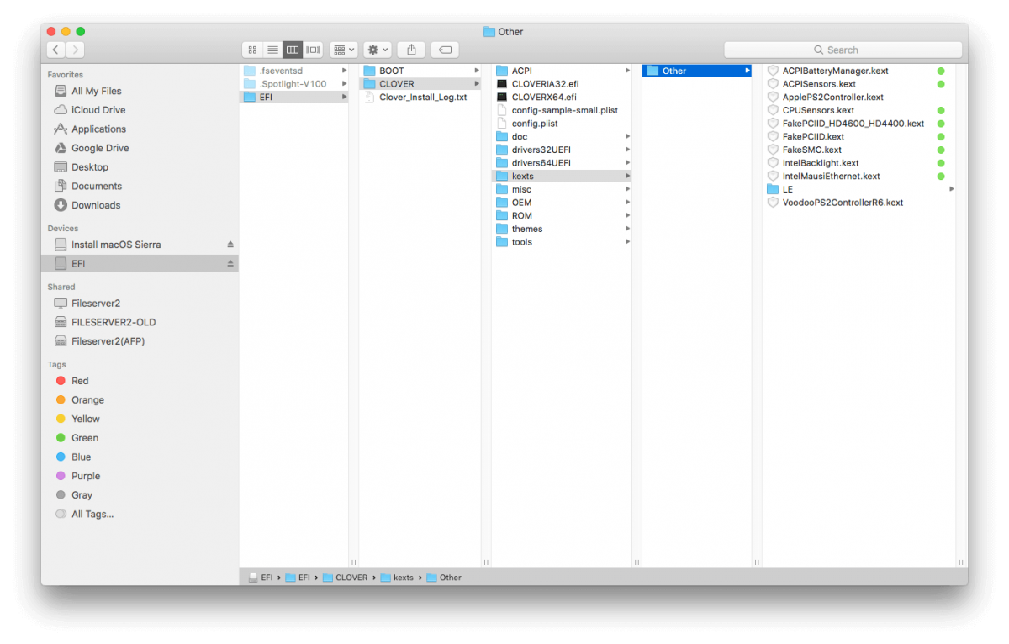Open the drivers64UEFI folder
Viewport: 1009px width, 644px height.
tap(541, 163)
